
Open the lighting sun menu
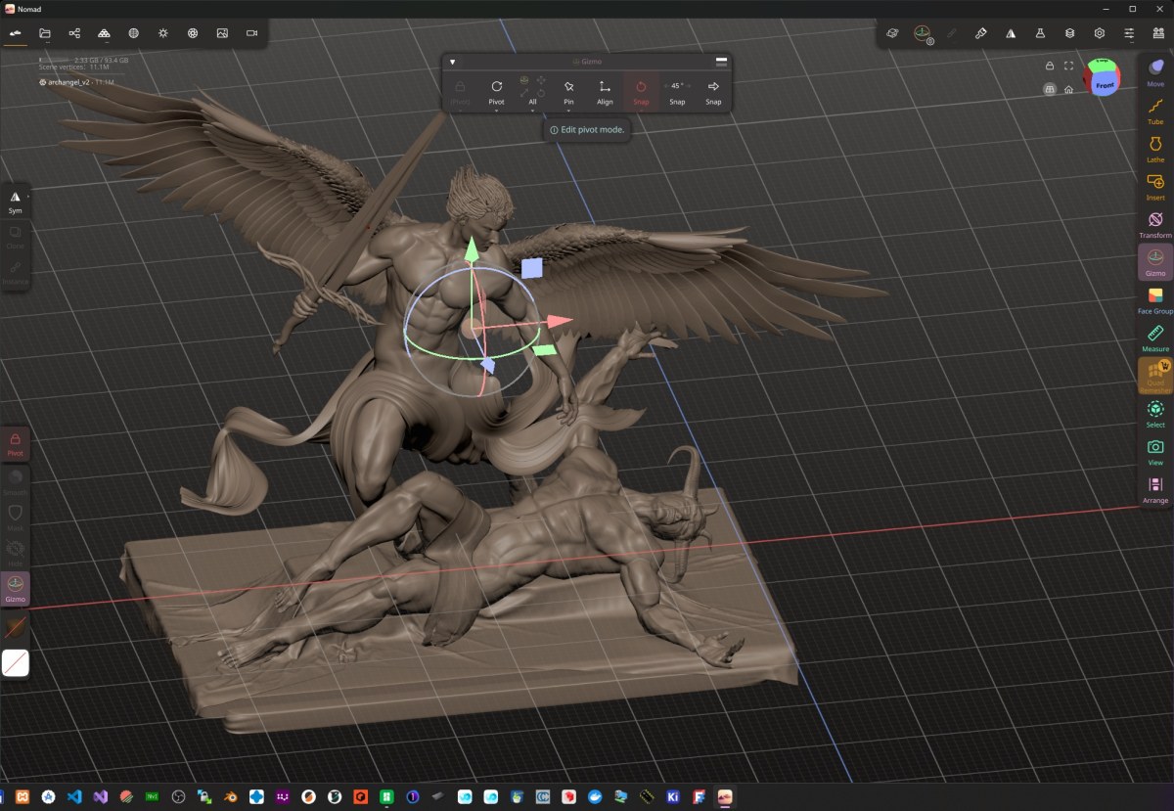pyautogui.click(x=162, y=33)
